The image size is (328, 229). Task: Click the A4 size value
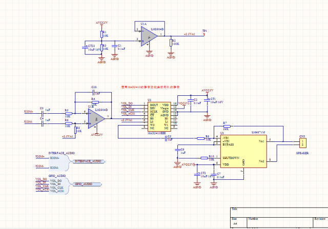coord(235,224)
